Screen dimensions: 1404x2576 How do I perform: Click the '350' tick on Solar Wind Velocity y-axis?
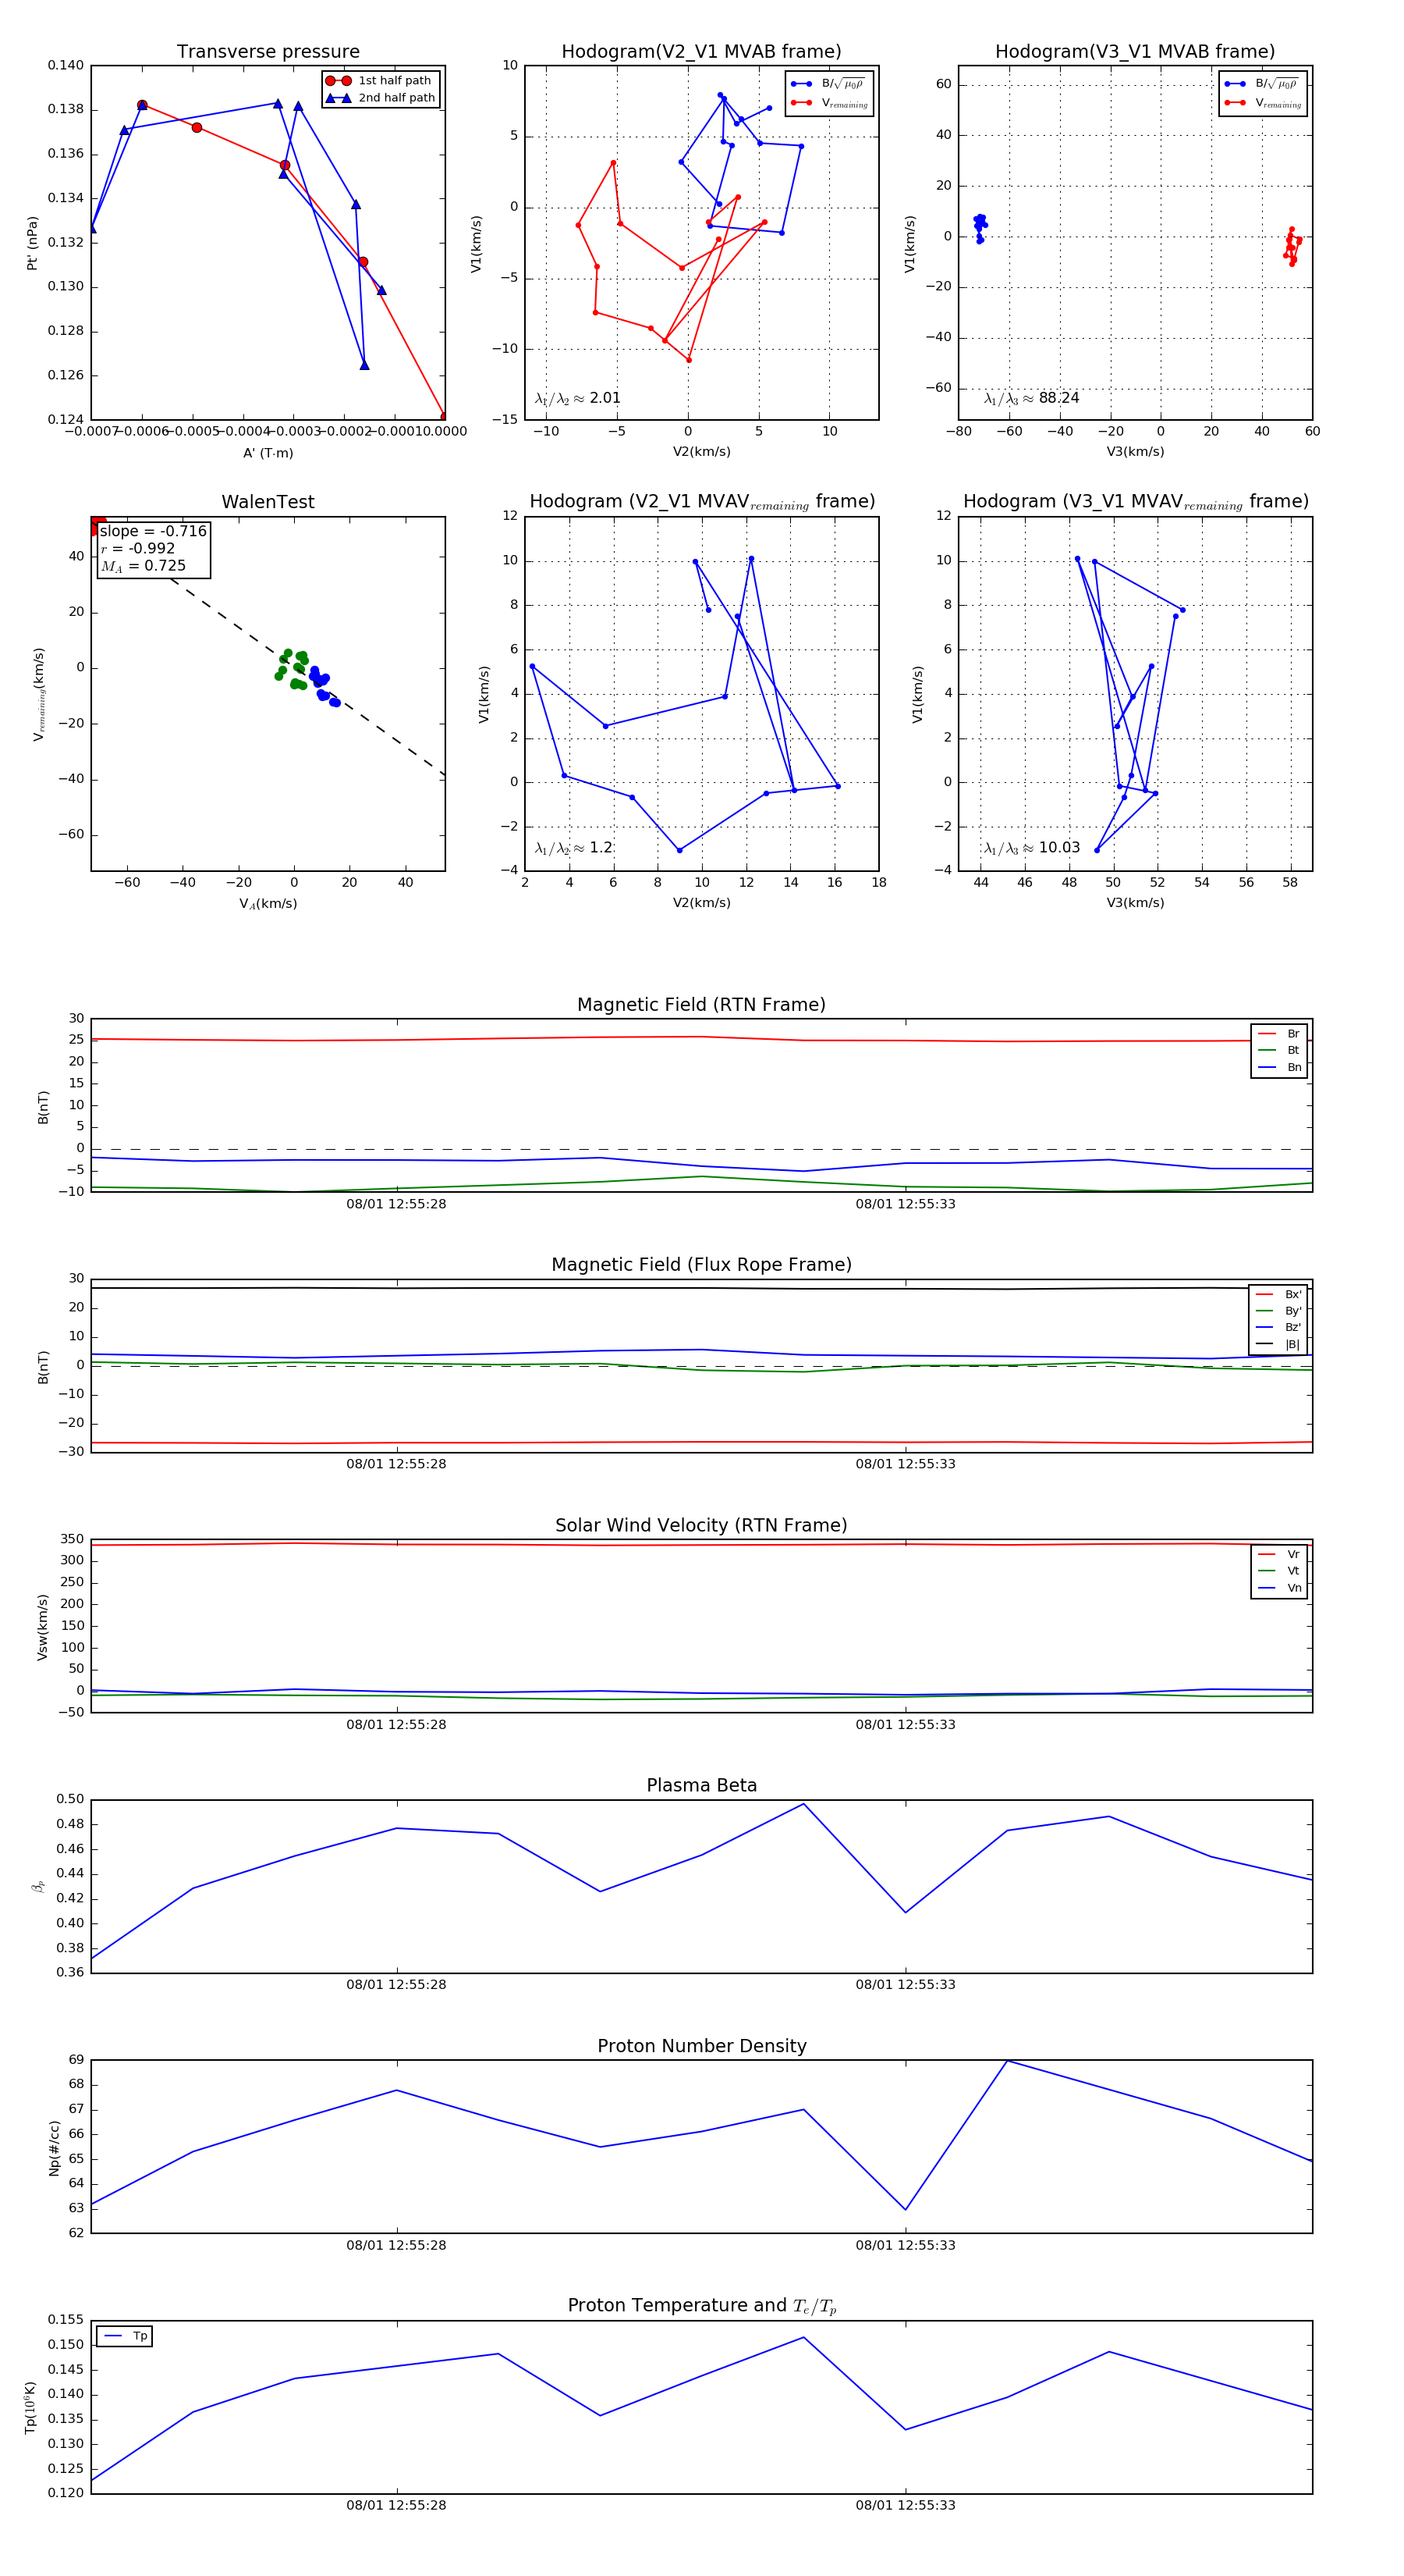[73, 1539]
